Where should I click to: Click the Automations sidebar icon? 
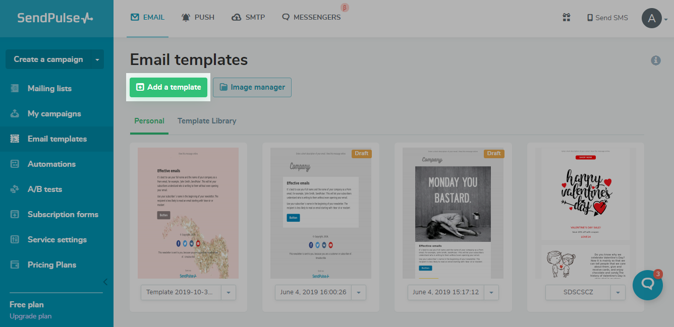[x=15, y=164]
